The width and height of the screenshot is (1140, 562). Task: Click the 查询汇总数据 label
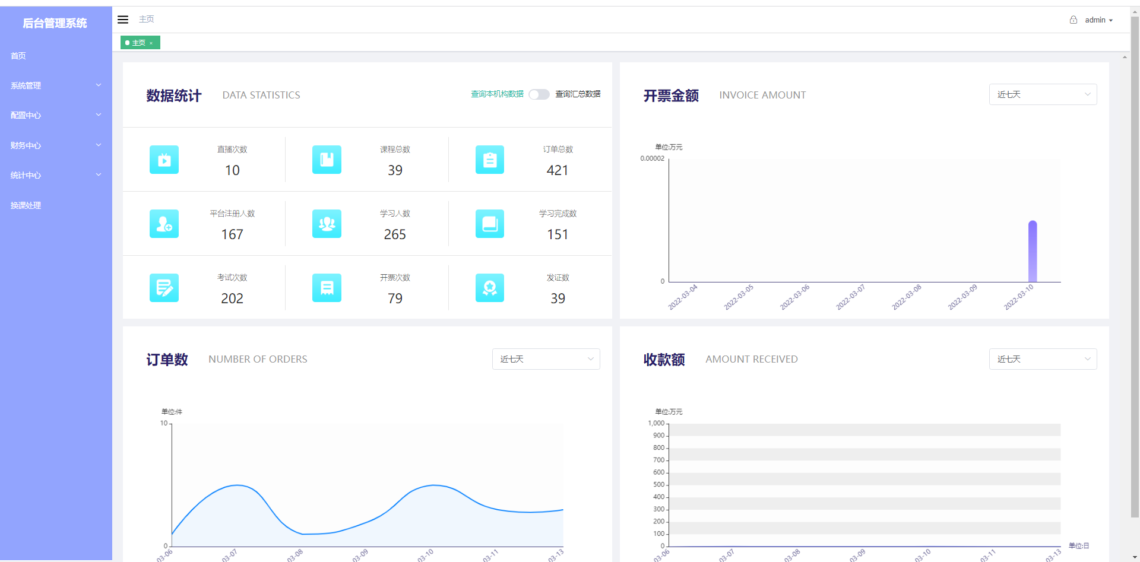point(578,94)
